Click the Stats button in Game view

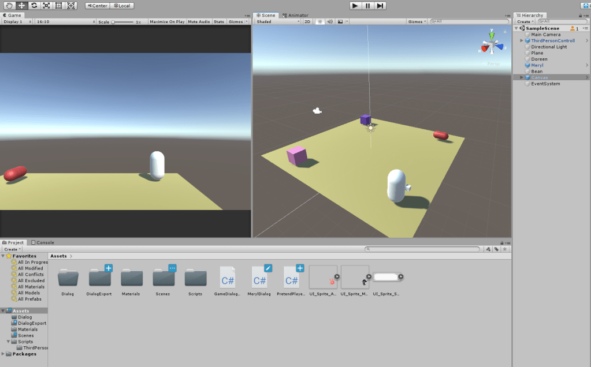click(219, 21)
